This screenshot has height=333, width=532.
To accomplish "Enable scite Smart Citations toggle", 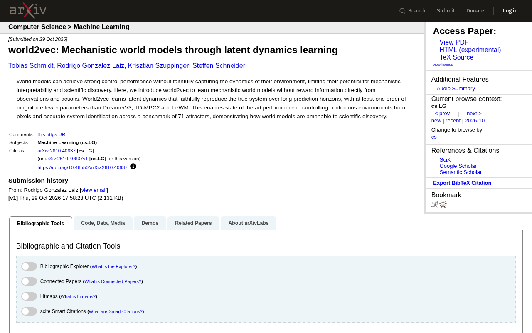I will click(29, 311).
